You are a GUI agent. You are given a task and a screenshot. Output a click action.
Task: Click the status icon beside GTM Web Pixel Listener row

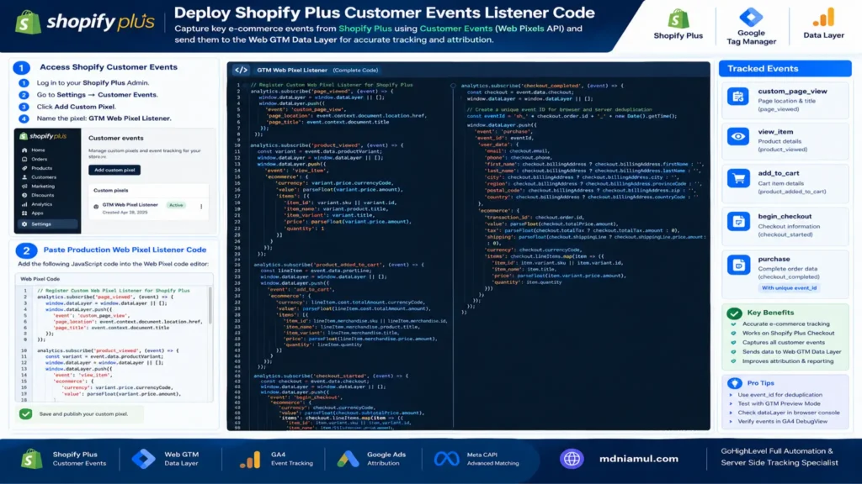[96, 207]
